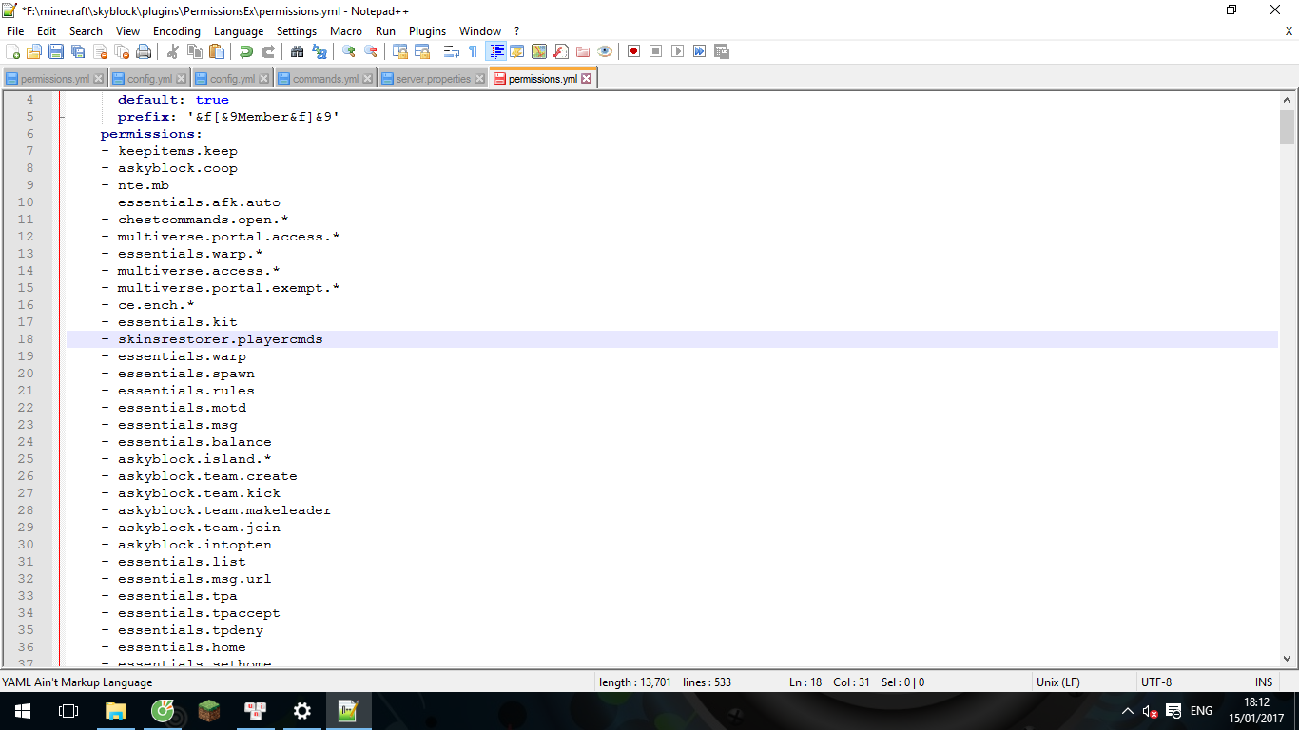Switch to the server.properties tab

[x=433, y=79]
